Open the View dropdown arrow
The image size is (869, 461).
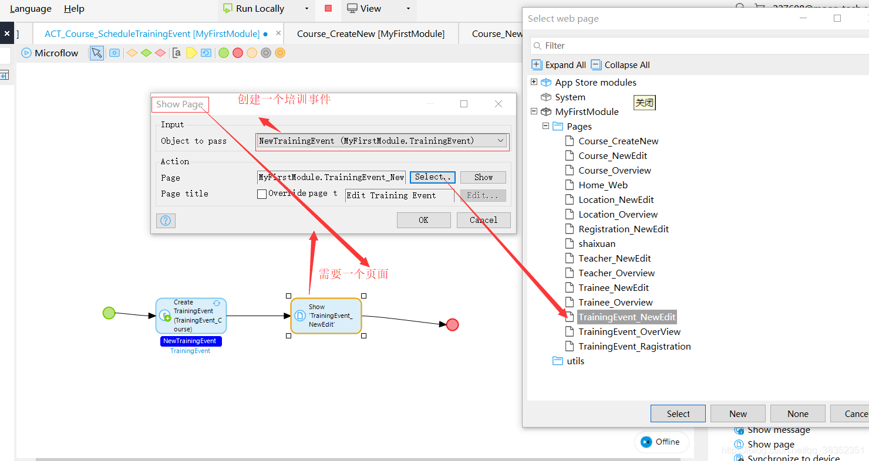tap(409, 8)
